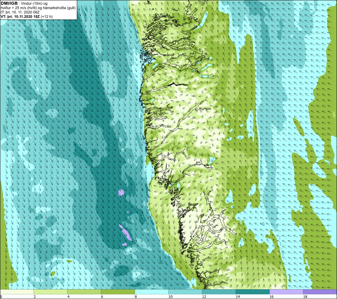
Task: Click the scale label 16
Action: click(x=271, y=297)
